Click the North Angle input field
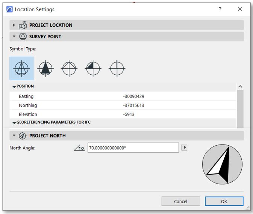 133,148
